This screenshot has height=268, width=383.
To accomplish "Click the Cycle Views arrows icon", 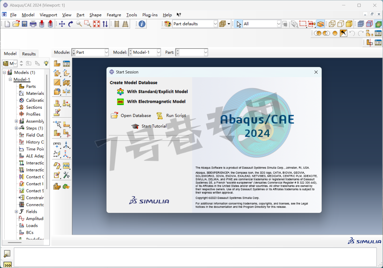I will [x=105, y=24].
